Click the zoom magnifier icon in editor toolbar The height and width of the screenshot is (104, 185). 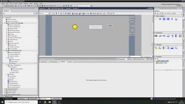[x=114, y=13]
